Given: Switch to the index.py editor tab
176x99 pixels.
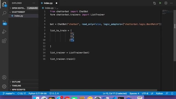Looking at the screenshot, I should click(48, 3).
